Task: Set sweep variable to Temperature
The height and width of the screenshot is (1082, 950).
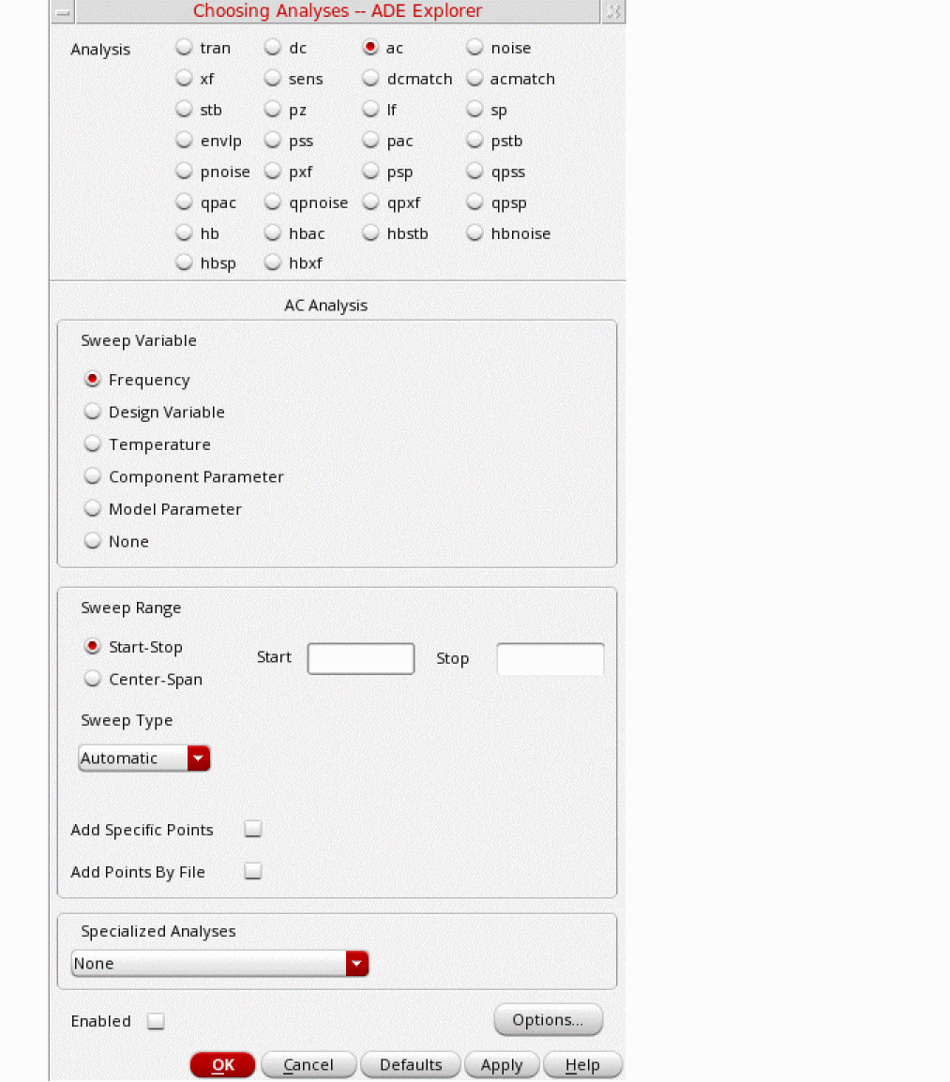Action: click(x=93, y=444)
